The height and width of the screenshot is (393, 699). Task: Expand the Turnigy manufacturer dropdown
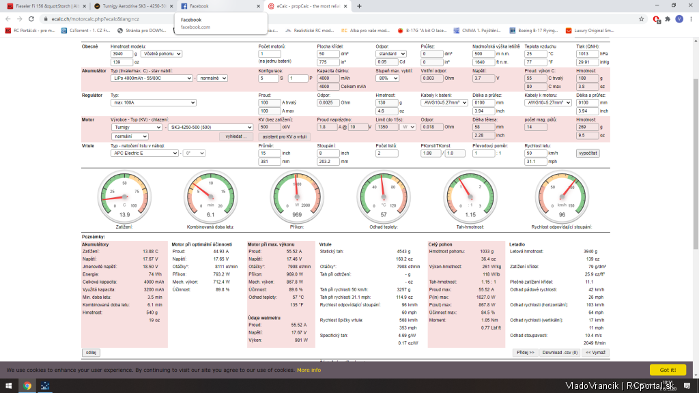pyautogui.click(x=137, y=128)
